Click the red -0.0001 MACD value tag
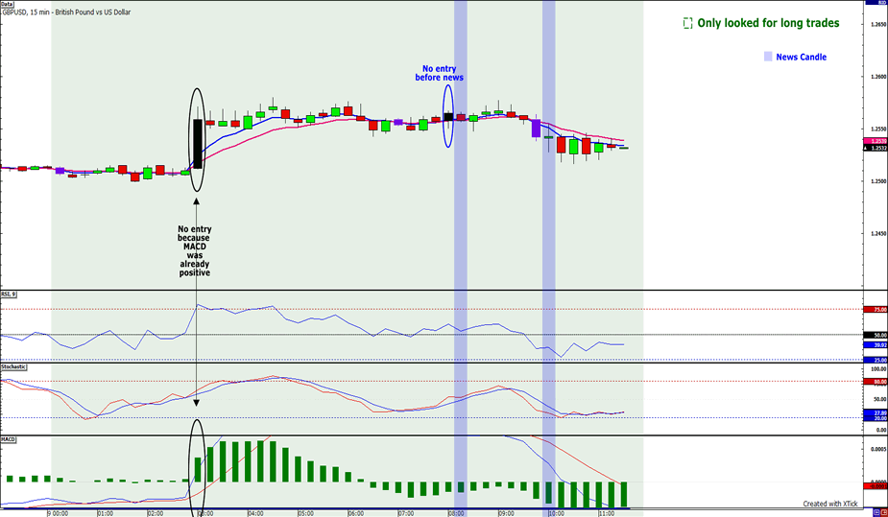This screenshot has width=888, height=517. click(x=876, y=486)
